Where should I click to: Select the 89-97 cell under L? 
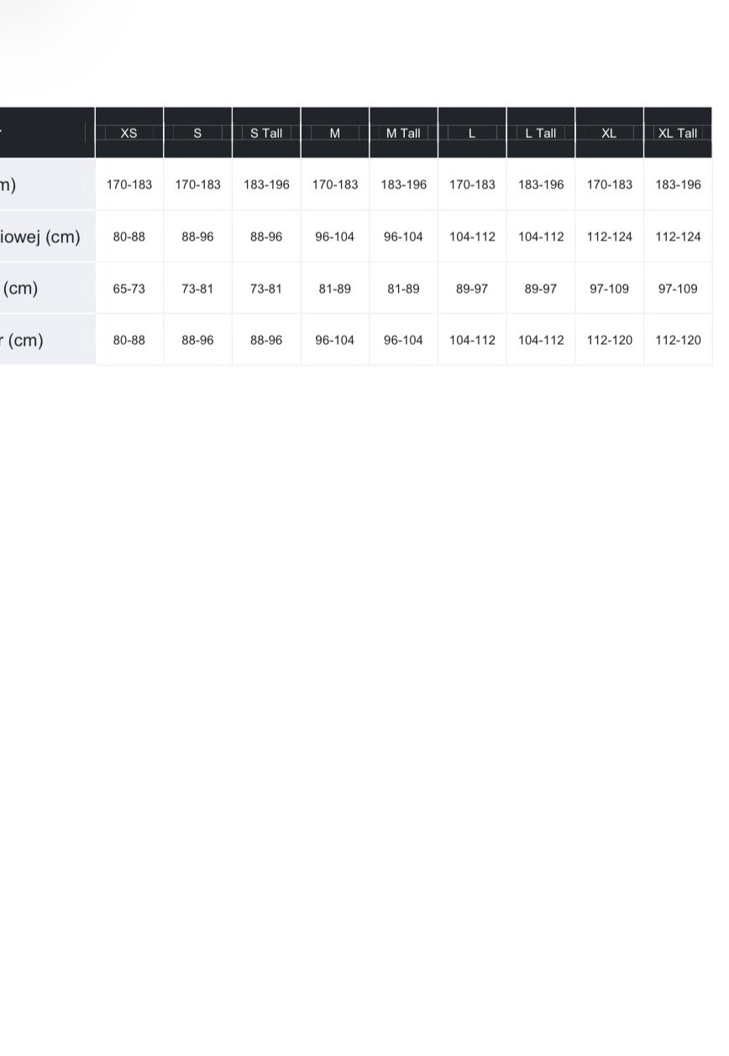(472, 288)
